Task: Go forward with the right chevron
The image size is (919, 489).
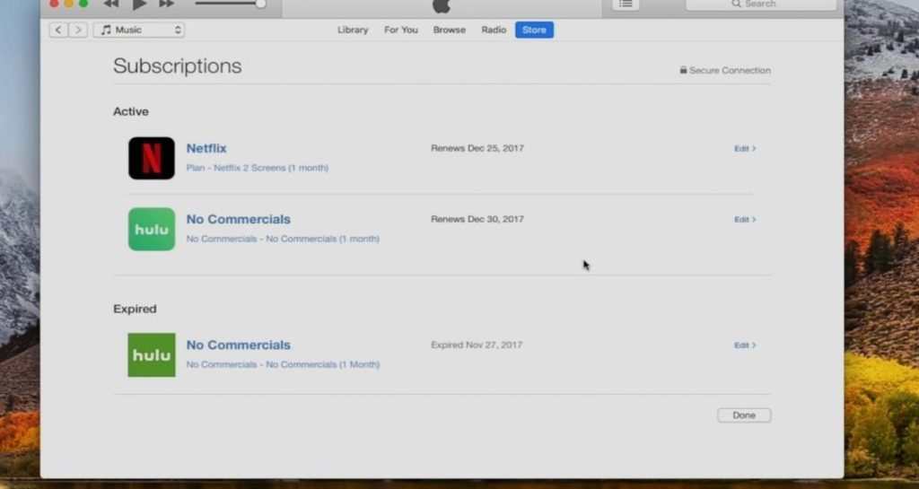Action: (x=78, y=30)
